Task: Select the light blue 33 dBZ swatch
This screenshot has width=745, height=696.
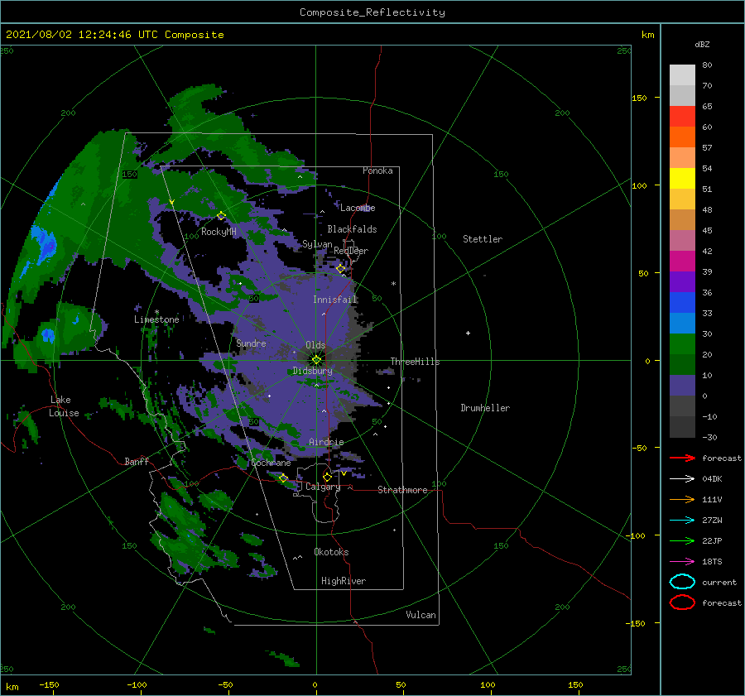Action: 682,323
